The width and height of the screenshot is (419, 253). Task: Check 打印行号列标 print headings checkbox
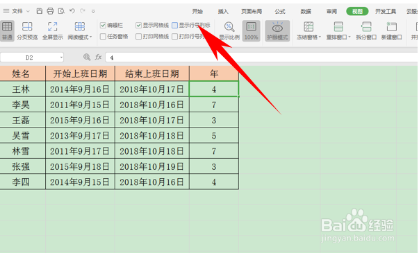[x=175, y=36]
